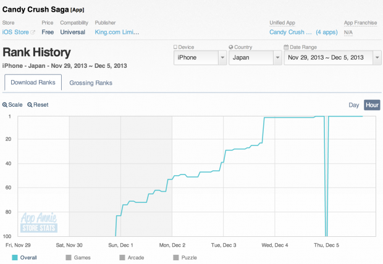Viewport: 383px width, 264px height.
Task: Open the iOS Store link
Action: pos(15,32)
